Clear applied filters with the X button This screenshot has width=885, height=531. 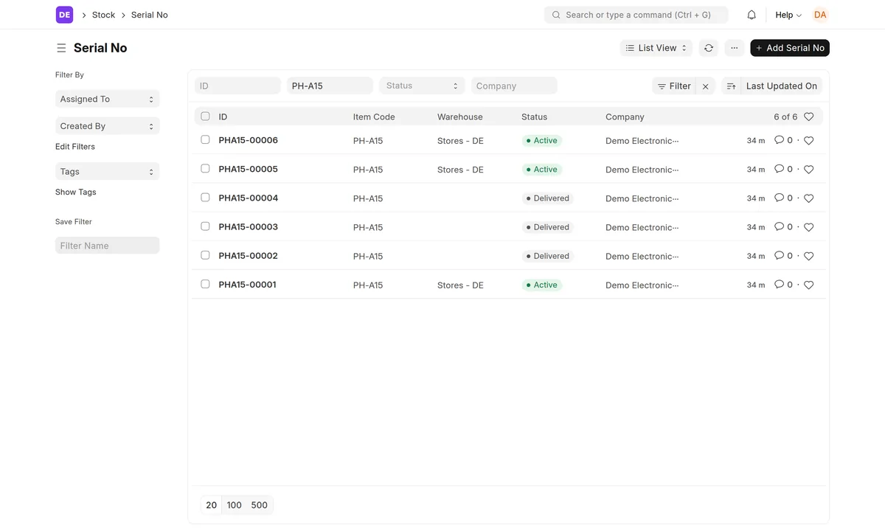(706, 86)
